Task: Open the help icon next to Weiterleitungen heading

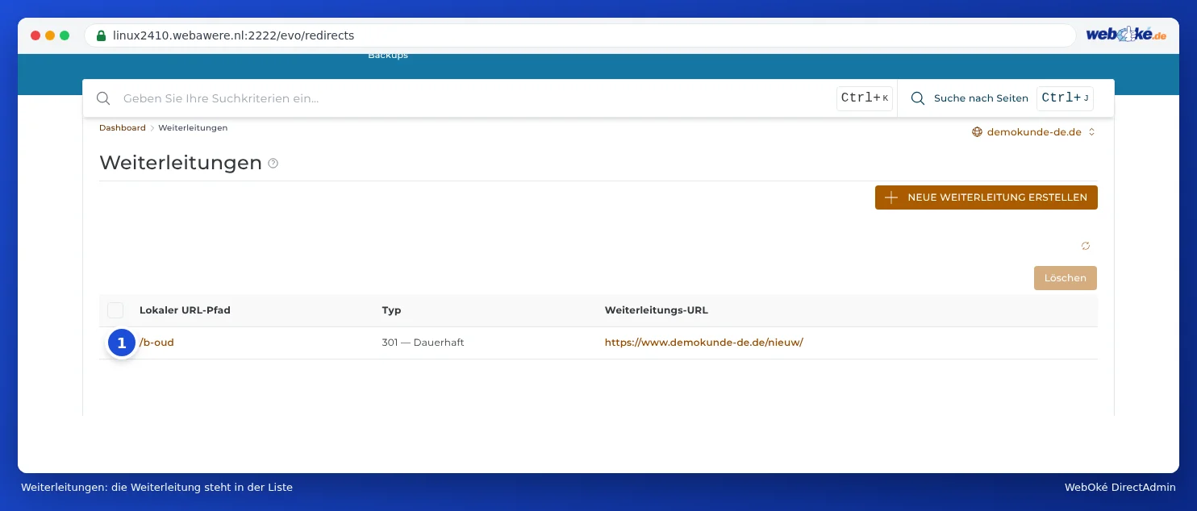Action: 273,164
